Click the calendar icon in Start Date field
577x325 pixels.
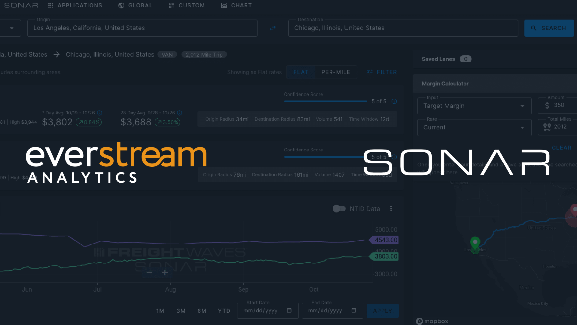point(289,311)
